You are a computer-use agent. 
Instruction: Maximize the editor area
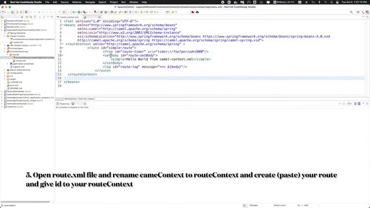point(367,17)
